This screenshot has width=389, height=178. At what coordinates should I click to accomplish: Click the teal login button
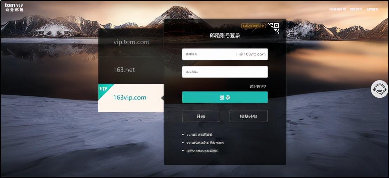[225, 97]
